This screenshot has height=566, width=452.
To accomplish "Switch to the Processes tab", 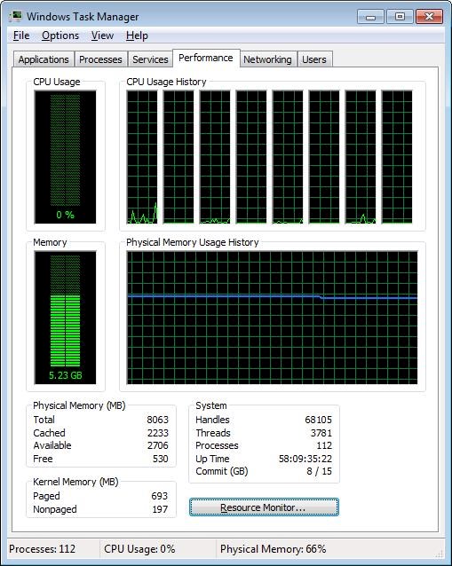I will coord(100,59).
